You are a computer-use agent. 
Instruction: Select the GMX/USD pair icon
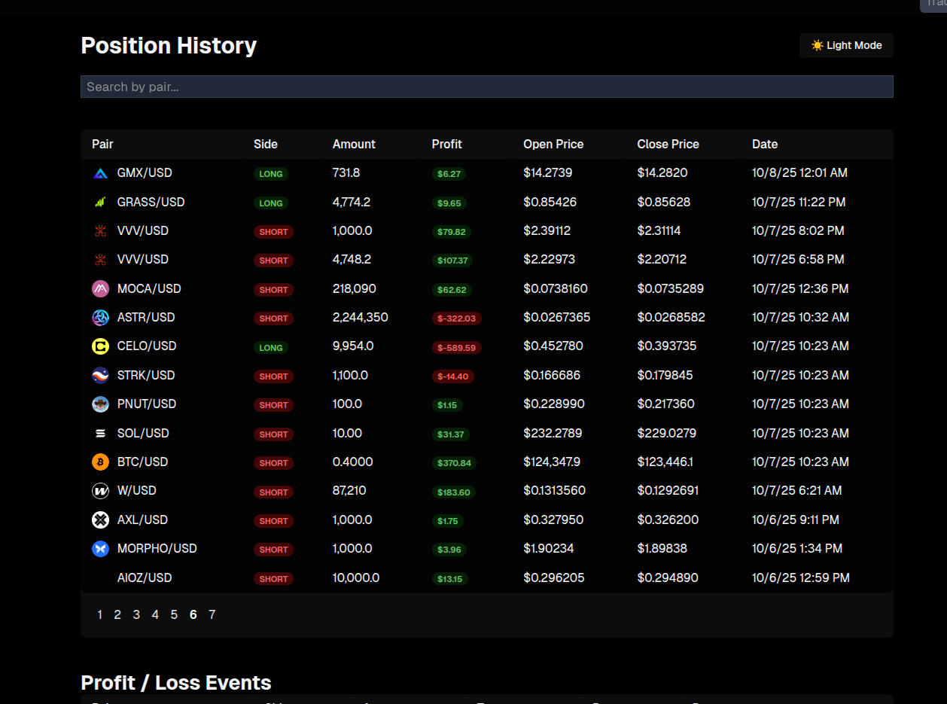(x=100, y=172)
